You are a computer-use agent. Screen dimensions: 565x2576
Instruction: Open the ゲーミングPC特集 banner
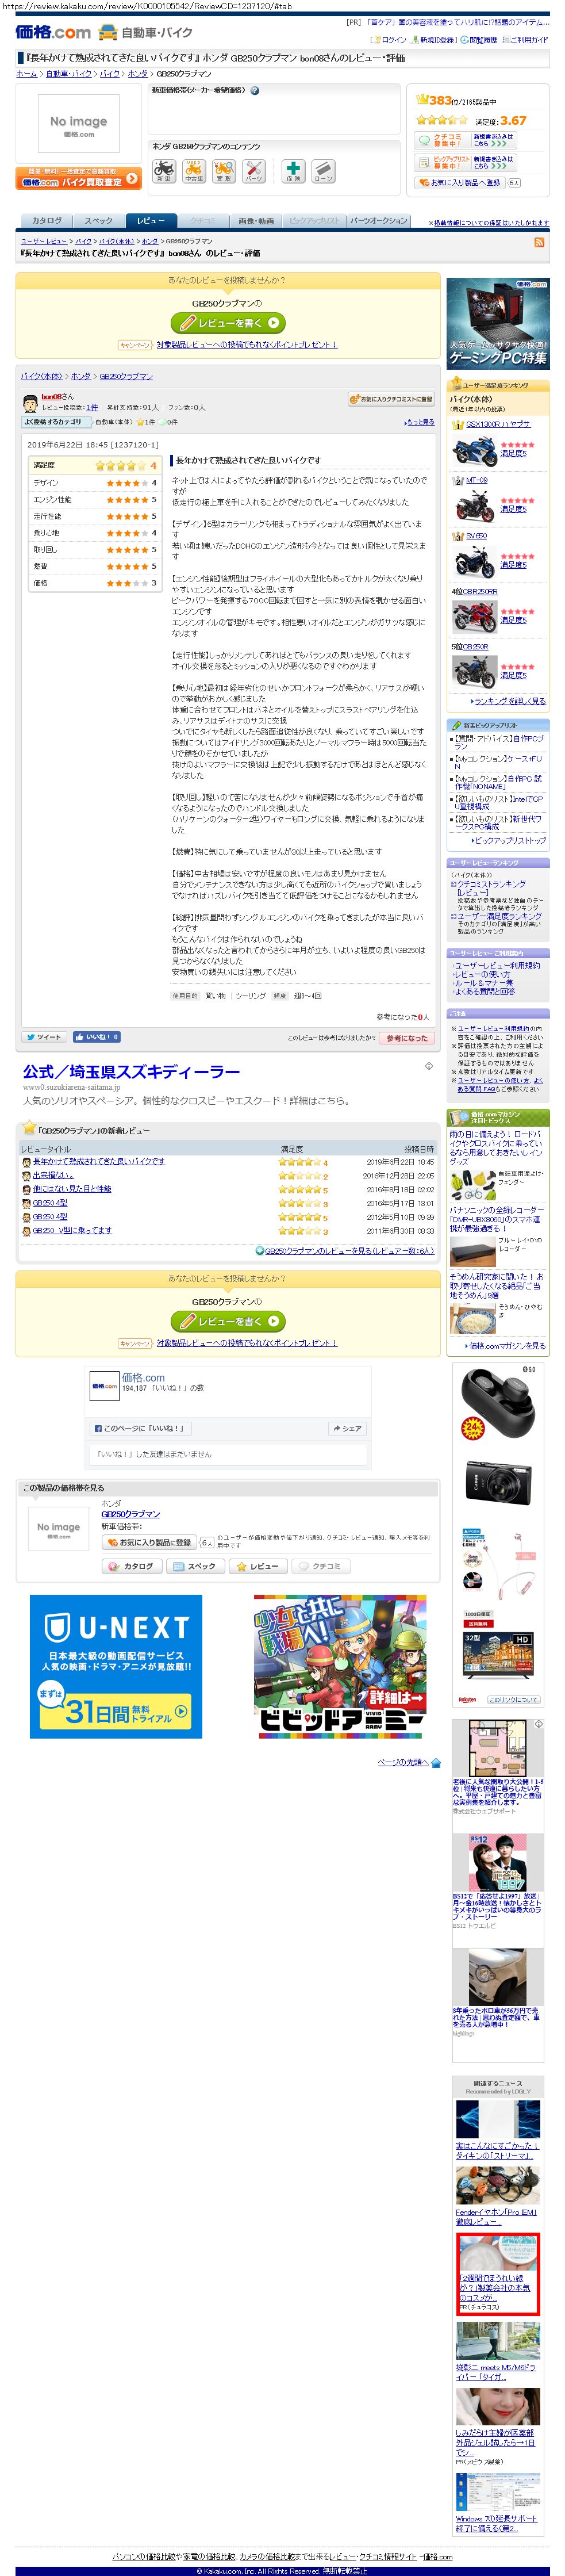(497, 323)
